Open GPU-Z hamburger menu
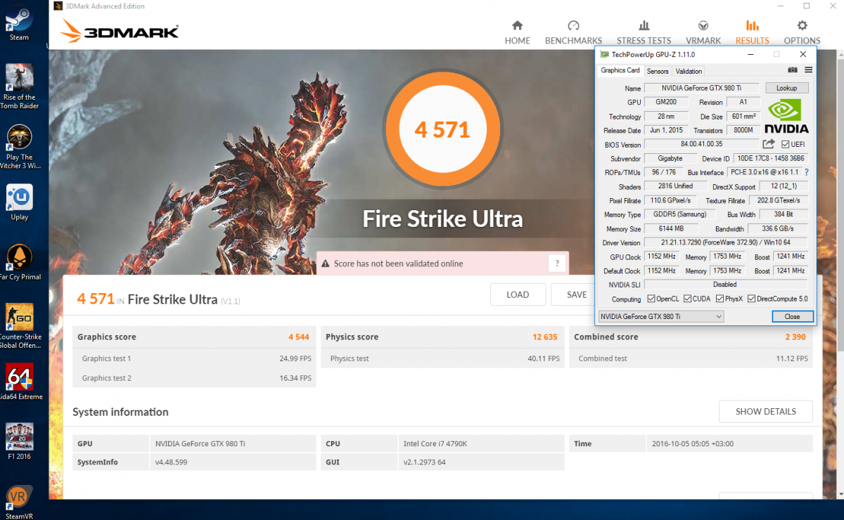This screenshot has height=520, width=844. tap(808, 70)
